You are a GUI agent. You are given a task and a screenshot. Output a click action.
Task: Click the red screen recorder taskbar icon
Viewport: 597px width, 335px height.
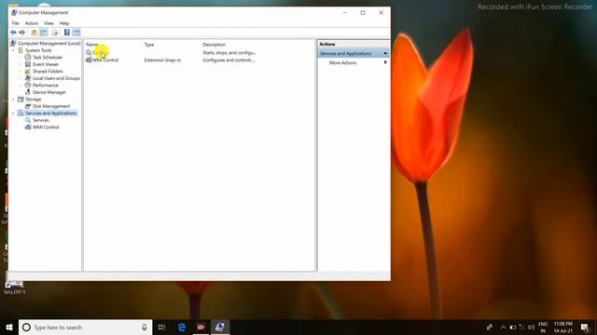(x=201, y=327)
